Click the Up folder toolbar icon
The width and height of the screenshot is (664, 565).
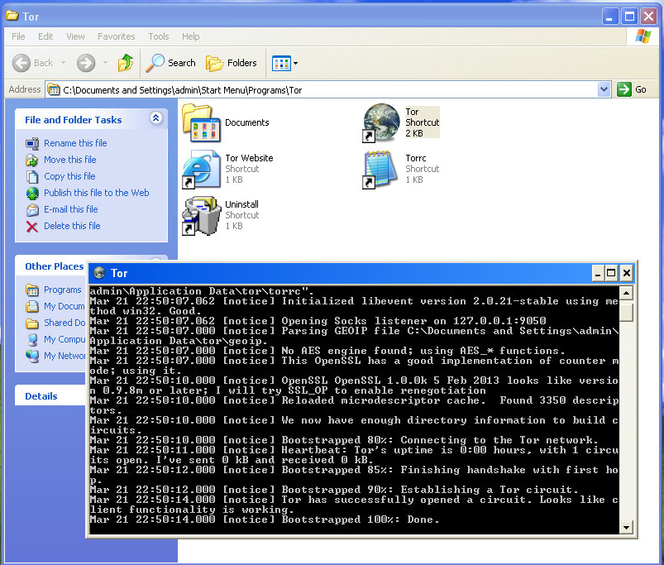pyautogui.click(x=126, y=63)
